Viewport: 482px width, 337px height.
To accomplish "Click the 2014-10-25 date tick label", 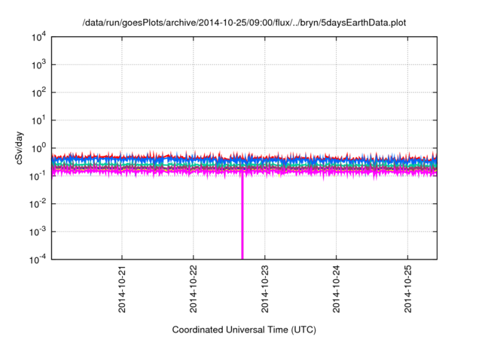I will click(408, 289).
